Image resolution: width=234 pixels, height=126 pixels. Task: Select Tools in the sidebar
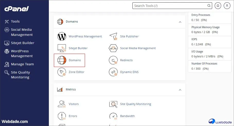[15, 22]
